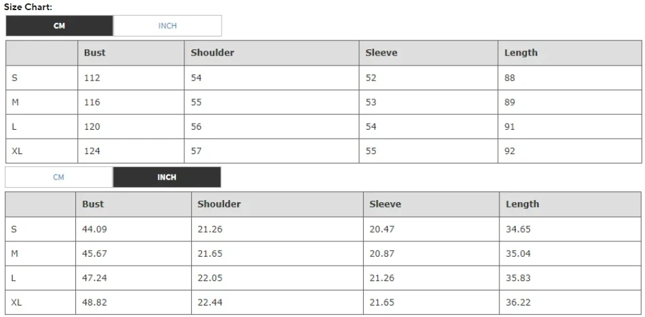
Task: Click the Length header in inch table
Action: pyautogui.click(x=522, y=204)
